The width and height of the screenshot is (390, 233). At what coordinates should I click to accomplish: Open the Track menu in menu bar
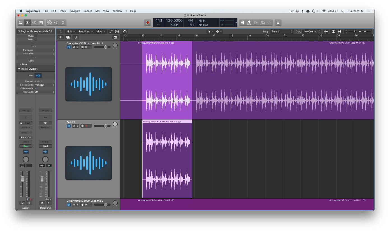point(63,11)
